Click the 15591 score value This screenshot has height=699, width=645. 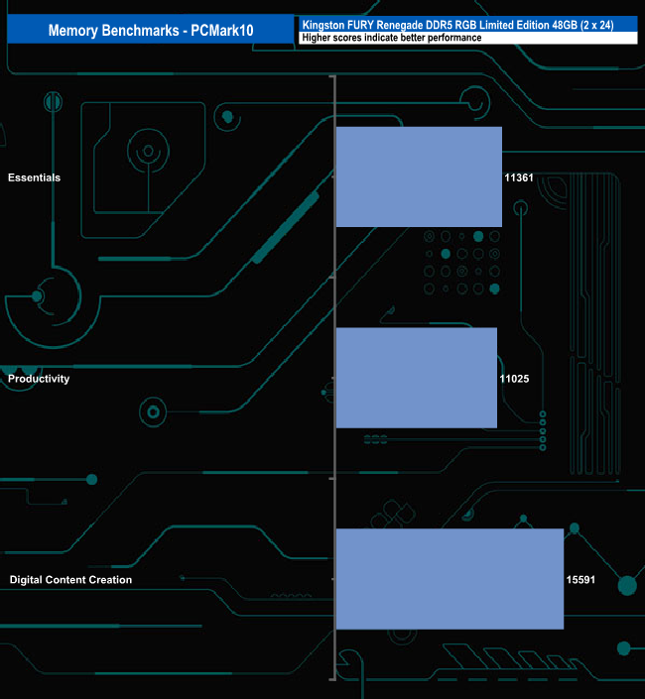(580, 580)
